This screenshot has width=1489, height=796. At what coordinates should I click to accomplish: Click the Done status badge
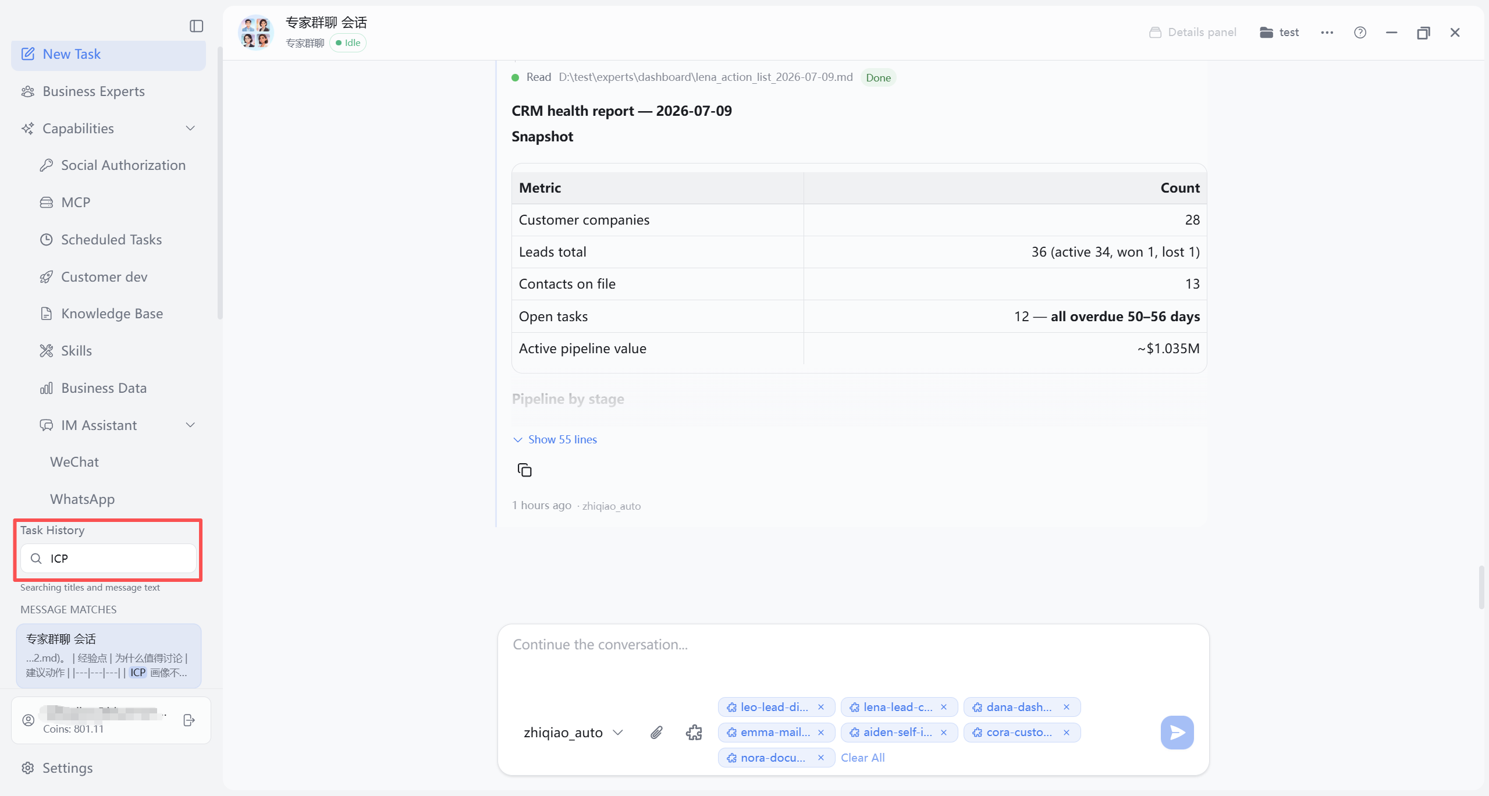pos(878,78)
